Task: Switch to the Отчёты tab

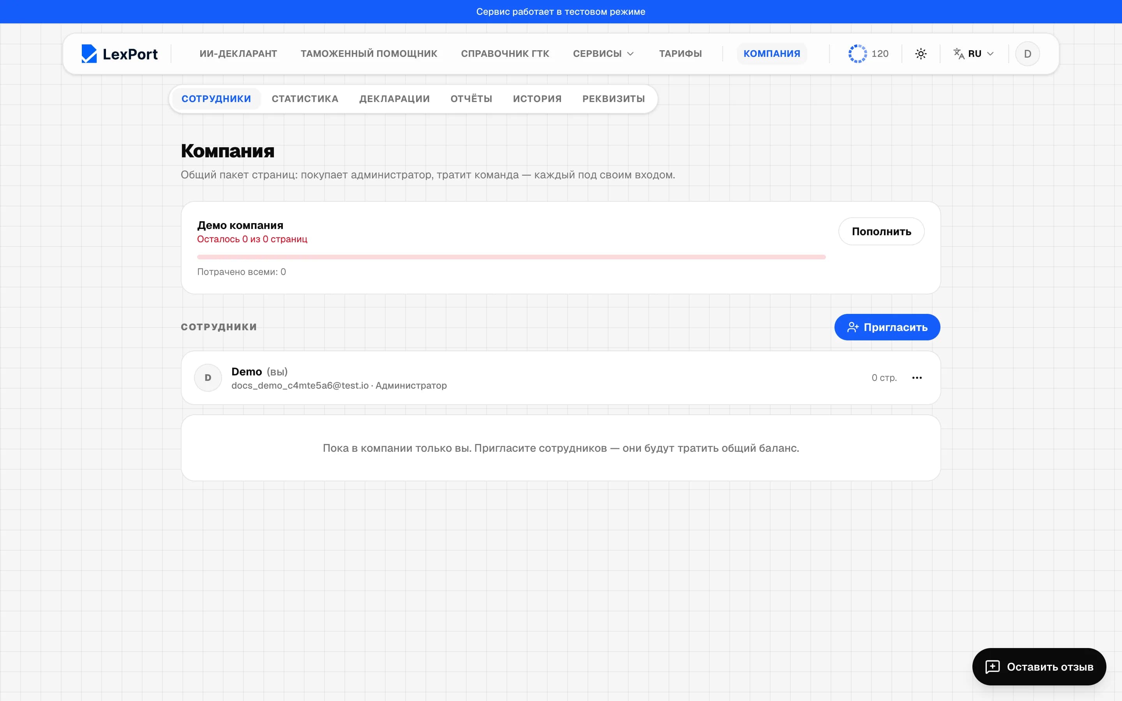Action: coord(471,99)
